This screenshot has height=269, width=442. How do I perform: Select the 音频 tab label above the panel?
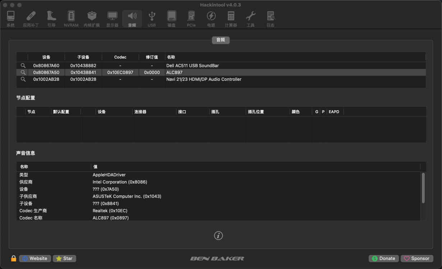click(x=221, y=40)
